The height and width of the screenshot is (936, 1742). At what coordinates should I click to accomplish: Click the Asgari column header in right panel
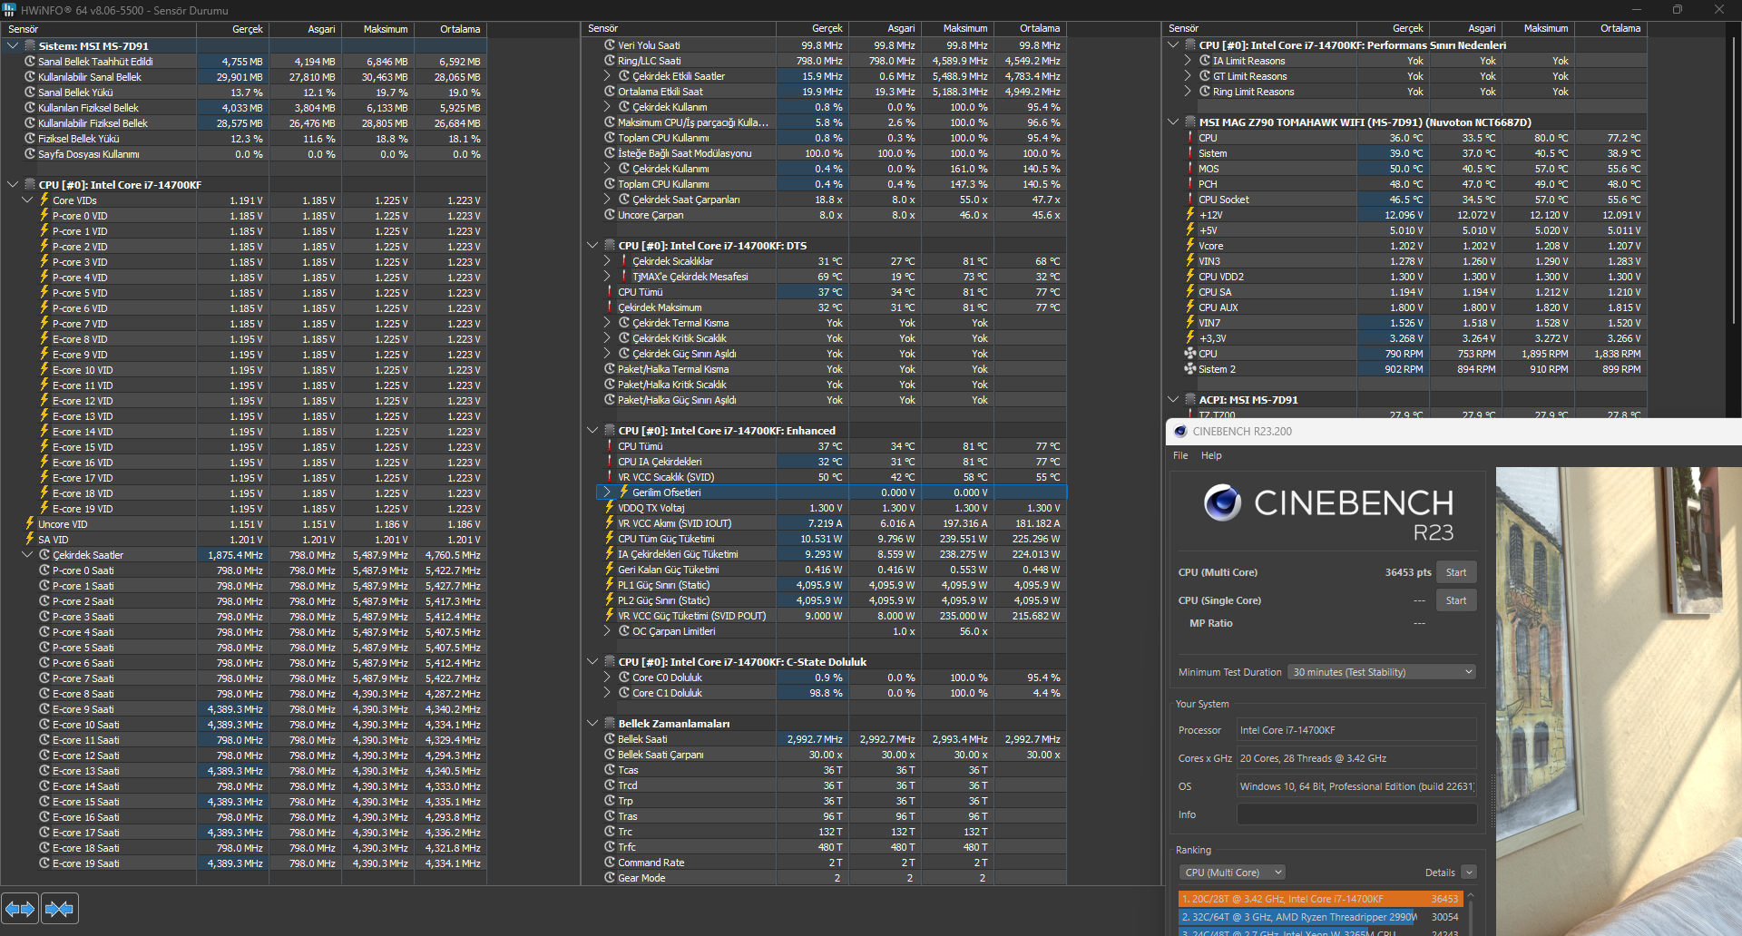(x=1466, y=28)
